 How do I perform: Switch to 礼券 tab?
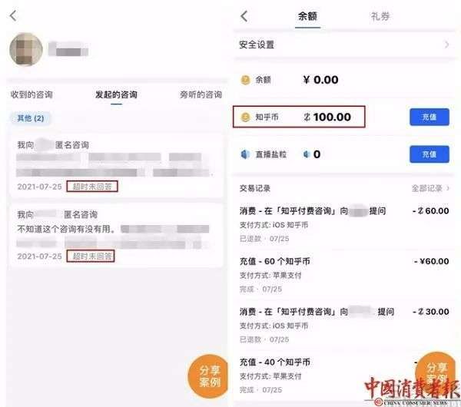(380, 16)
